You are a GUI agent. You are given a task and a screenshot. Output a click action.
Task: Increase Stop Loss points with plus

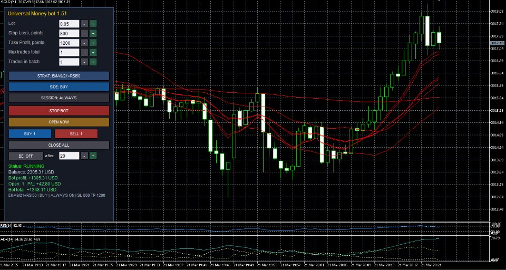(x=93, y=33)
